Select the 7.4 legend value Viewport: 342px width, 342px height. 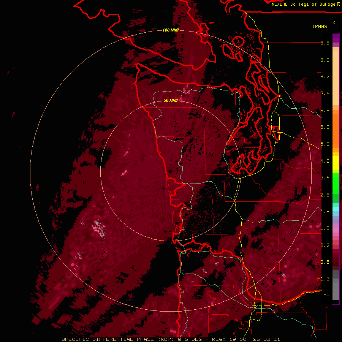[325, 93]
